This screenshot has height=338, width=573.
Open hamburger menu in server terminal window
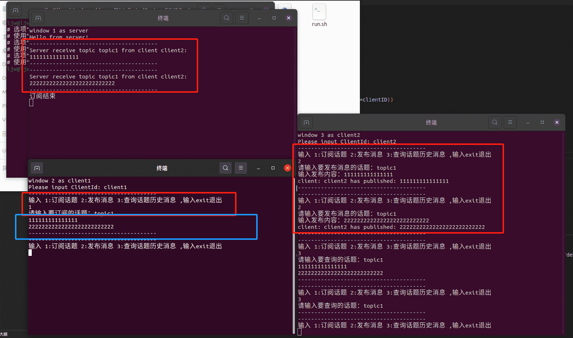point(242,18)
